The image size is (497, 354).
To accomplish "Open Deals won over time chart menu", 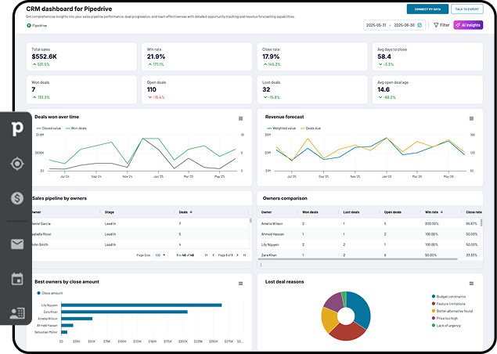I will (241, 118).
